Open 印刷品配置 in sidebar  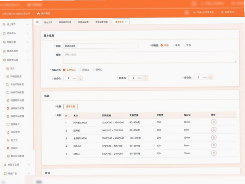16,76
